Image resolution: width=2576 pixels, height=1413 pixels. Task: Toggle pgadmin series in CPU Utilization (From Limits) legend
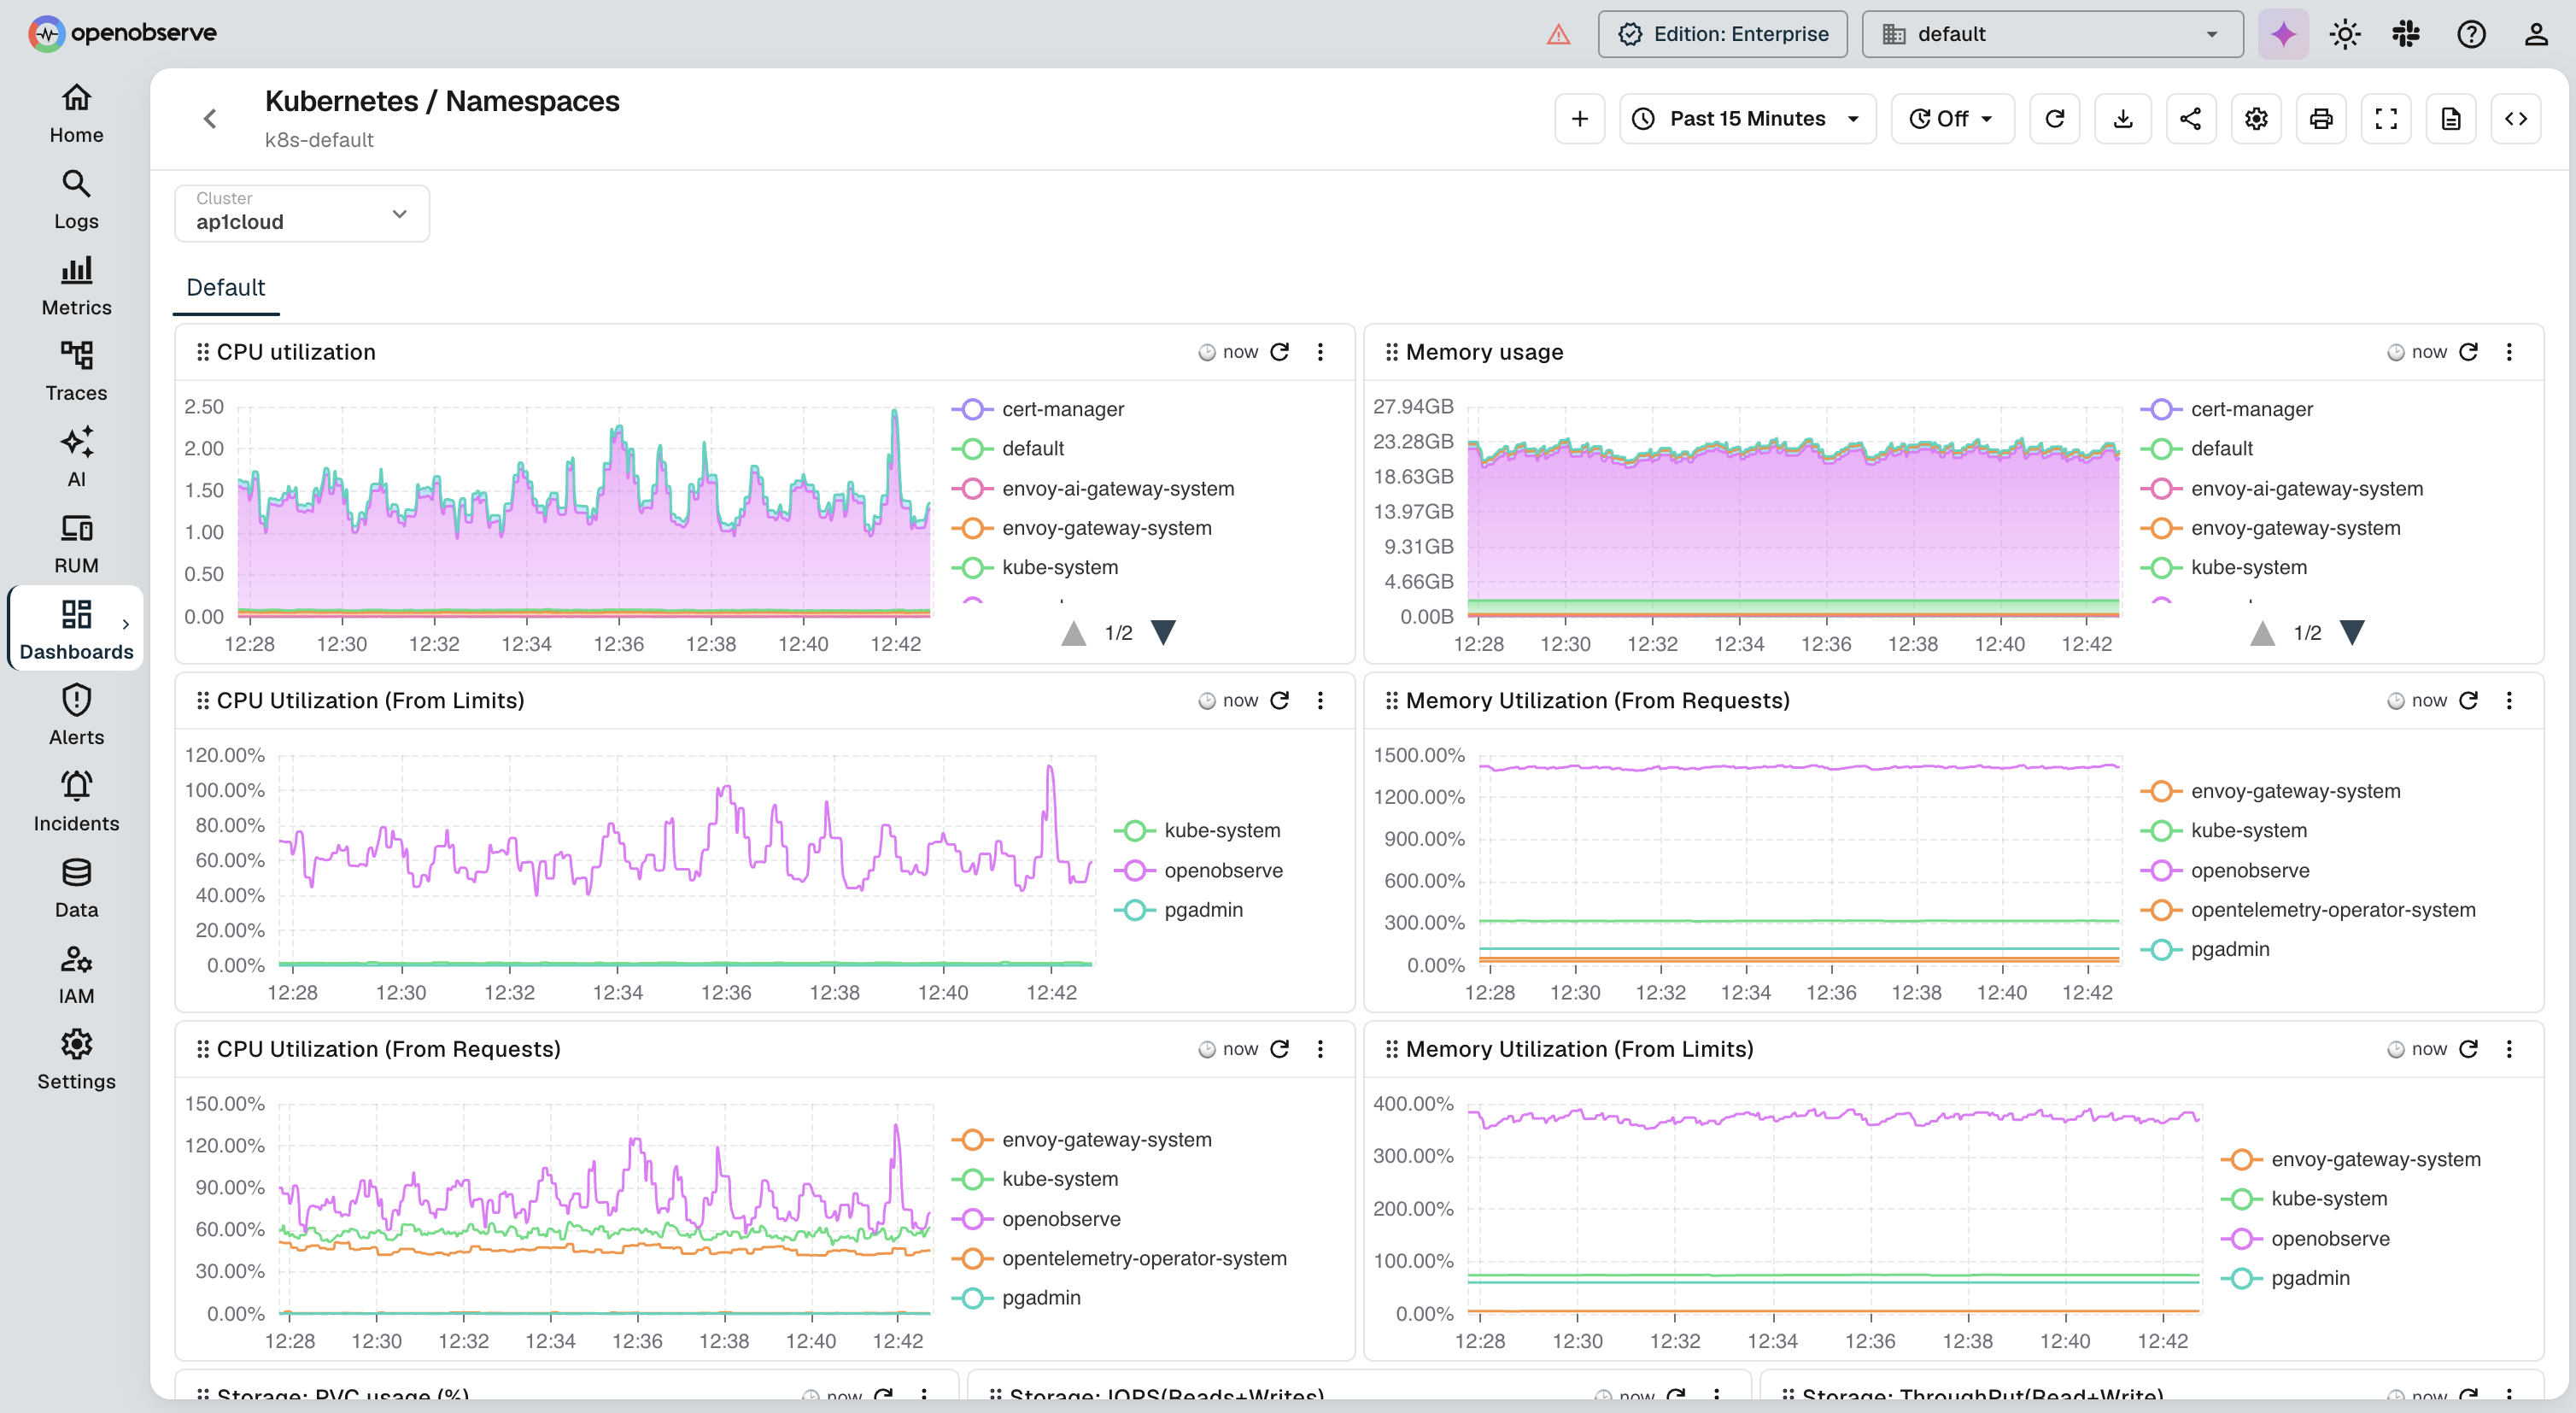pyautogui.click(x=1179, y=911)
